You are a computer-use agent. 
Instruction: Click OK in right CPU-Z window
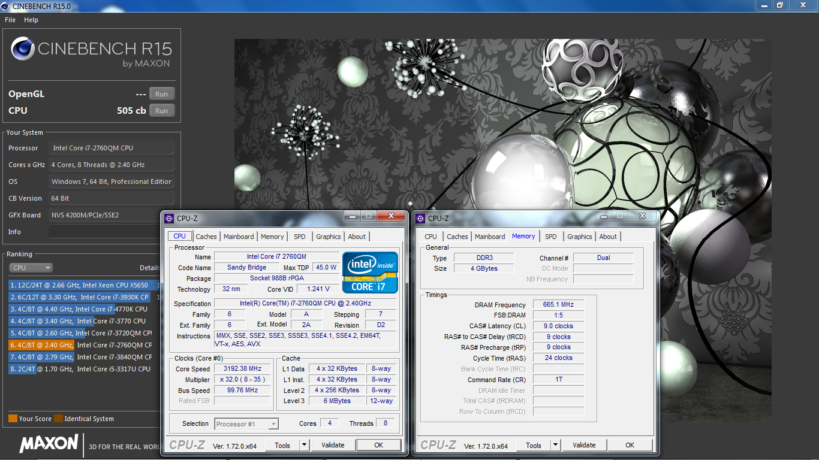click(630, 445)
